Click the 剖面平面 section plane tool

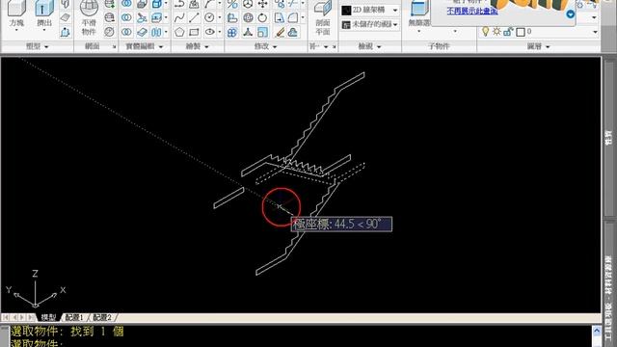(323, 17)
